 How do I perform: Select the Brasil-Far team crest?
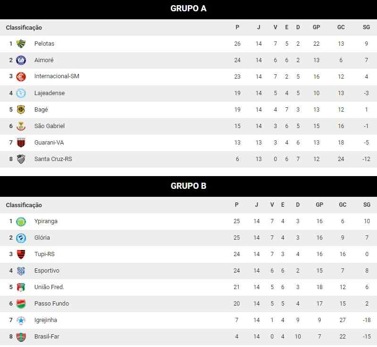click(21, 337)
